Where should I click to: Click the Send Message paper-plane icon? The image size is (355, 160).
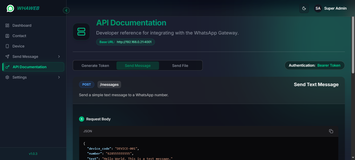(7, 56)
